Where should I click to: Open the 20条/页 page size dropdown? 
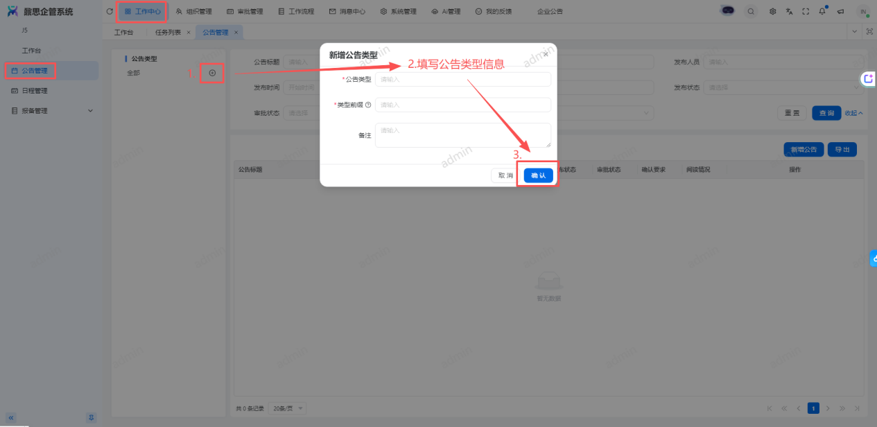pos(288,408)
